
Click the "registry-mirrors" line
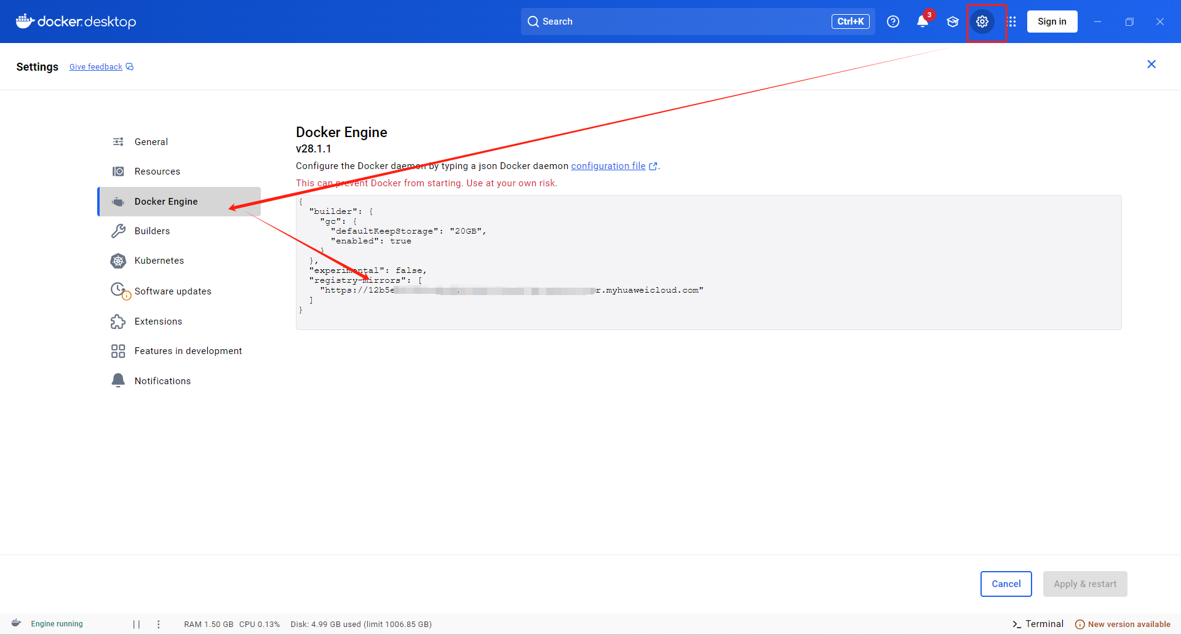tap(366, 280)
